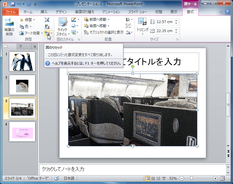Click the notes area クリックしてノートを入力

pos(63,169)
